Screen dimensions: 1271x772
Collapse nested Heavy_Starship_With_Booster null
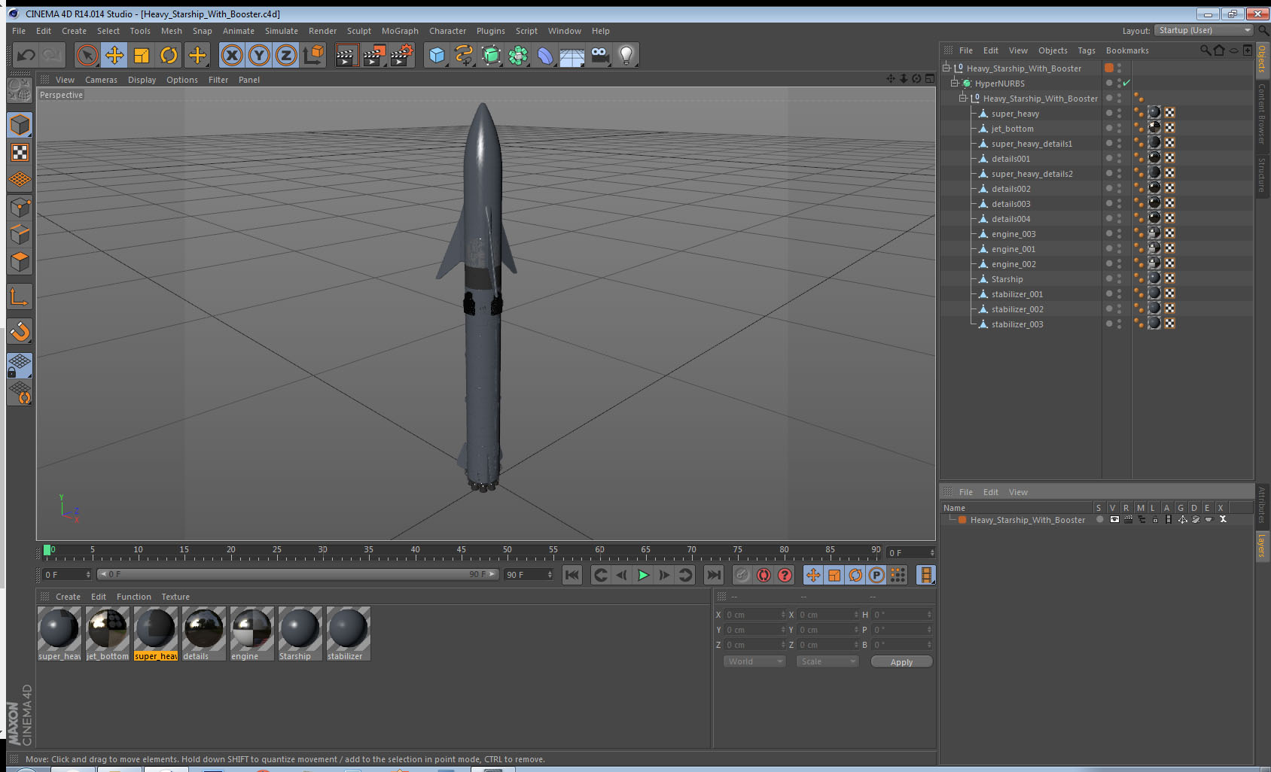coord(962,98)
